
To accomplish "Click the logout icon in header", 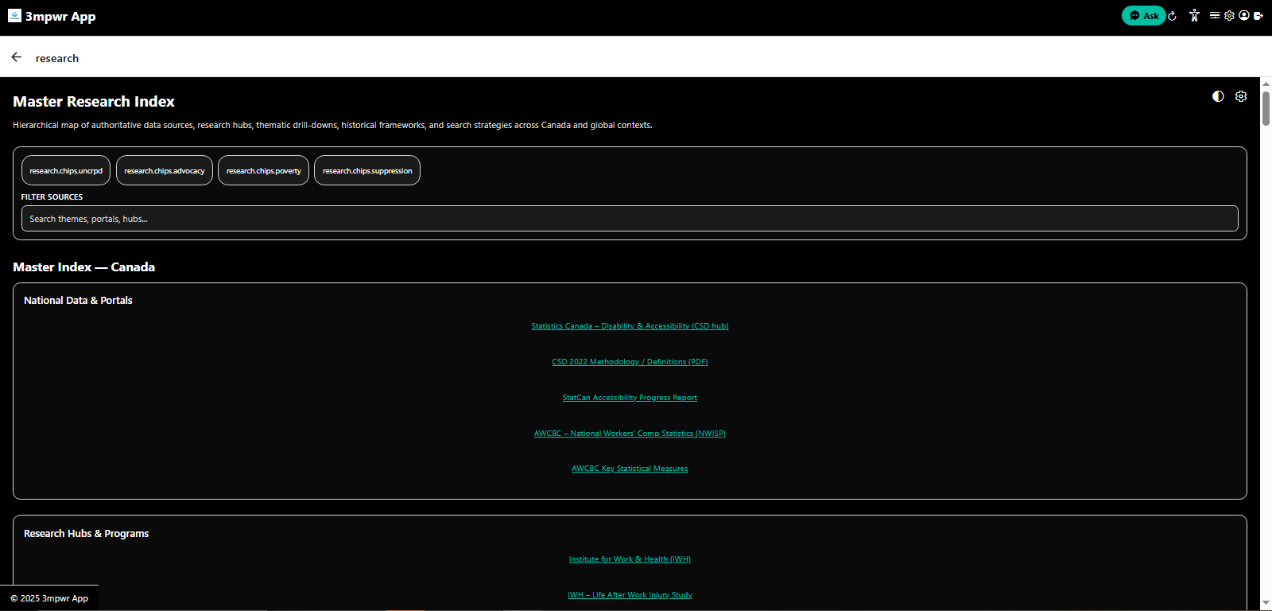I will (1258, 16).
